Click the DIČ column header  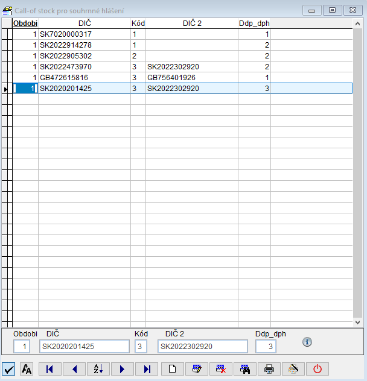(85, 24)
